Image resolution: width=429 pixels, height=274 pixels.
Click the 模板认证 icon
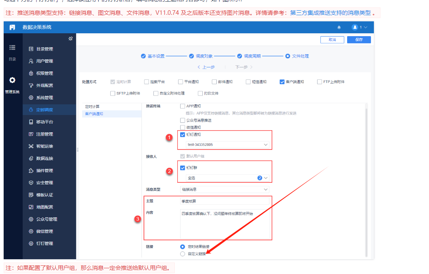tap(31, 195)
